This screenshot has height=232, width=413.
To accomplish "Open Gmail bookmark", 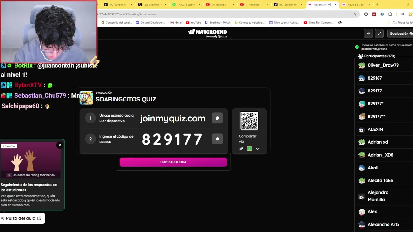I will pyautogui.click(x=176, y=23).
